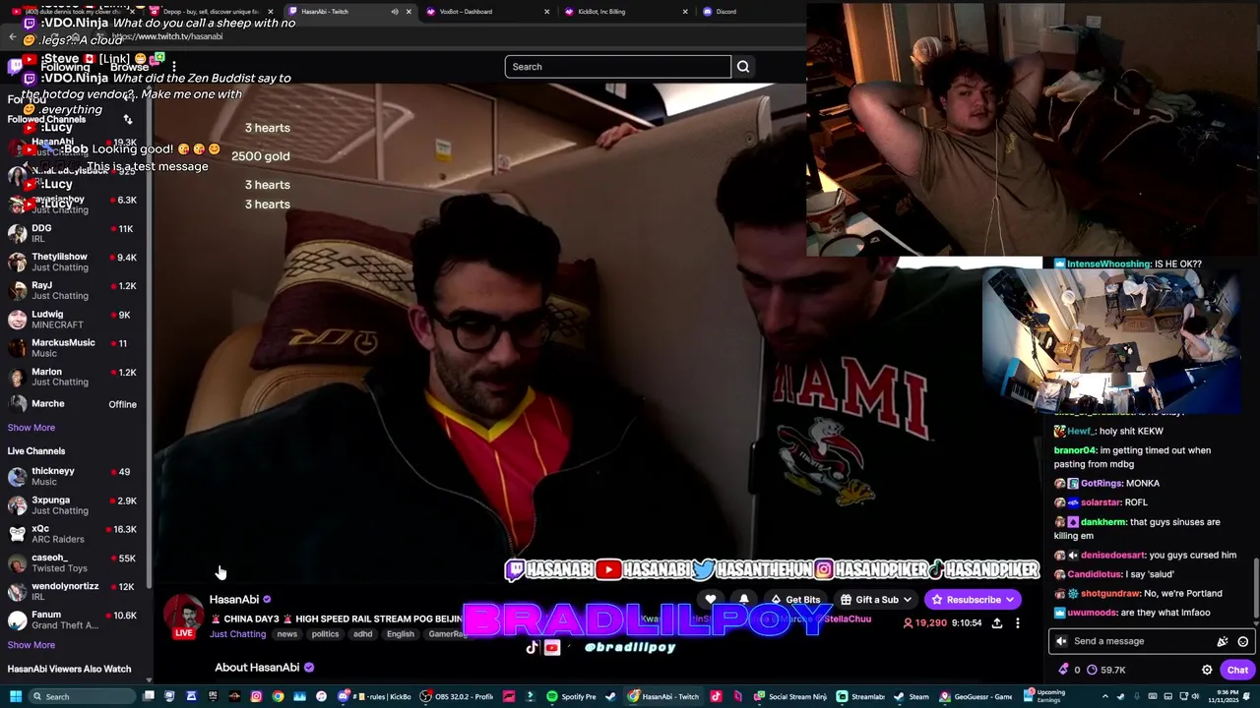Select the news stream tag
1260x708 pixels.
286,634
